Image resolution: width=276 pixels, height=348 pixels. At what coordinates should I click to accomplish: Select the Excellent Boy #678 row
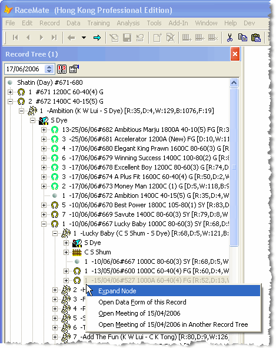click(x=145, y=167)
